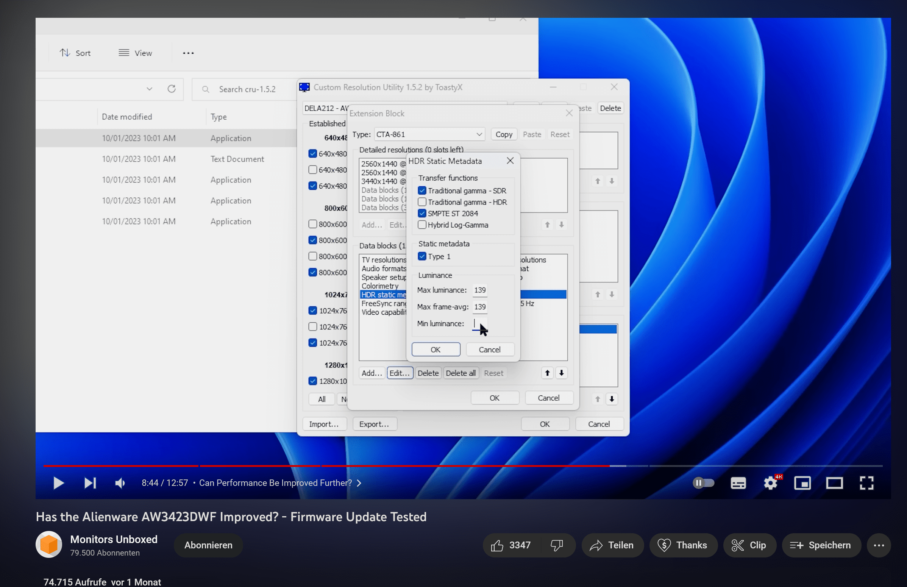The image size is (907, 587).
Task: Move data block up arrow
Action: [547, 373]
